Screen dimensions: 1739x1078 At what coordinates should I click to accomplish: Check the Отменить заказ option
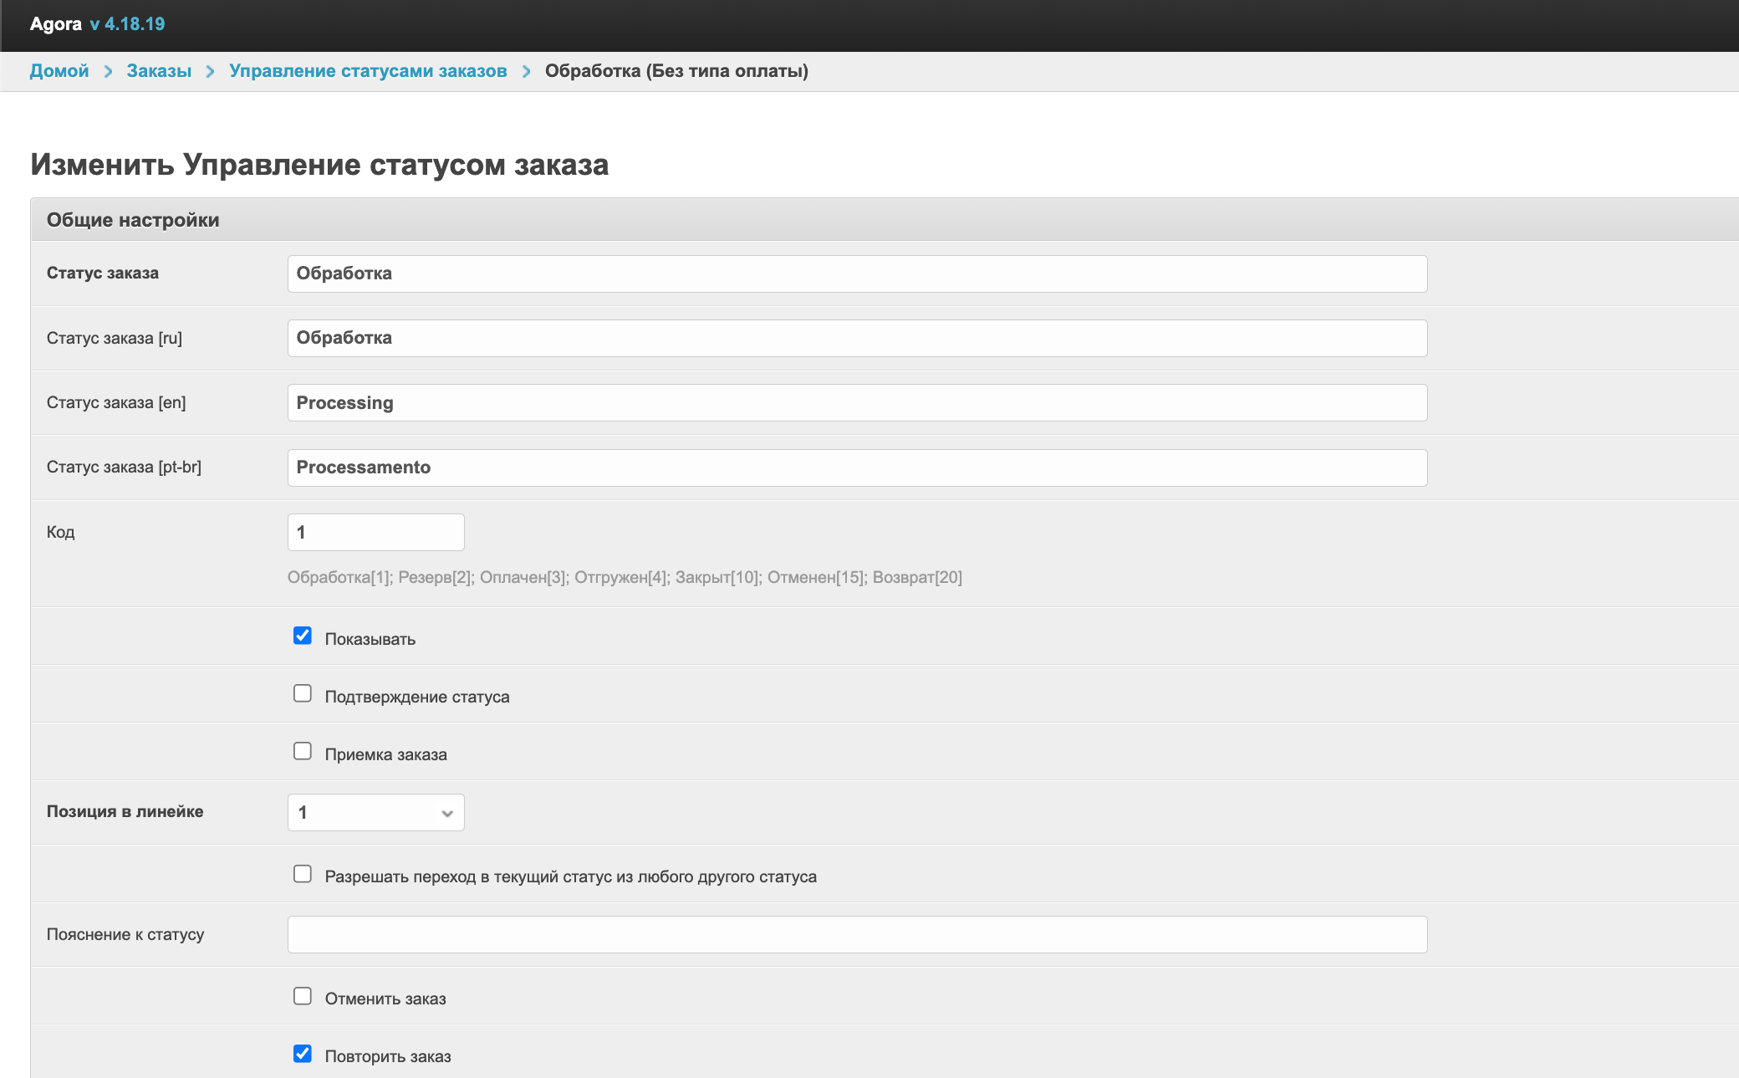(x=303, y=997)
